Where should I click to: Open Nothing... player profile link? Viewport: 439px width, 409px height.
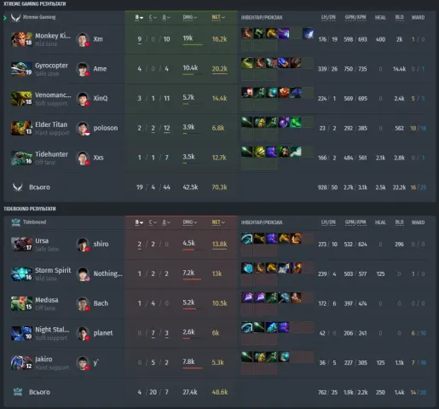click(x=108, y=274)
